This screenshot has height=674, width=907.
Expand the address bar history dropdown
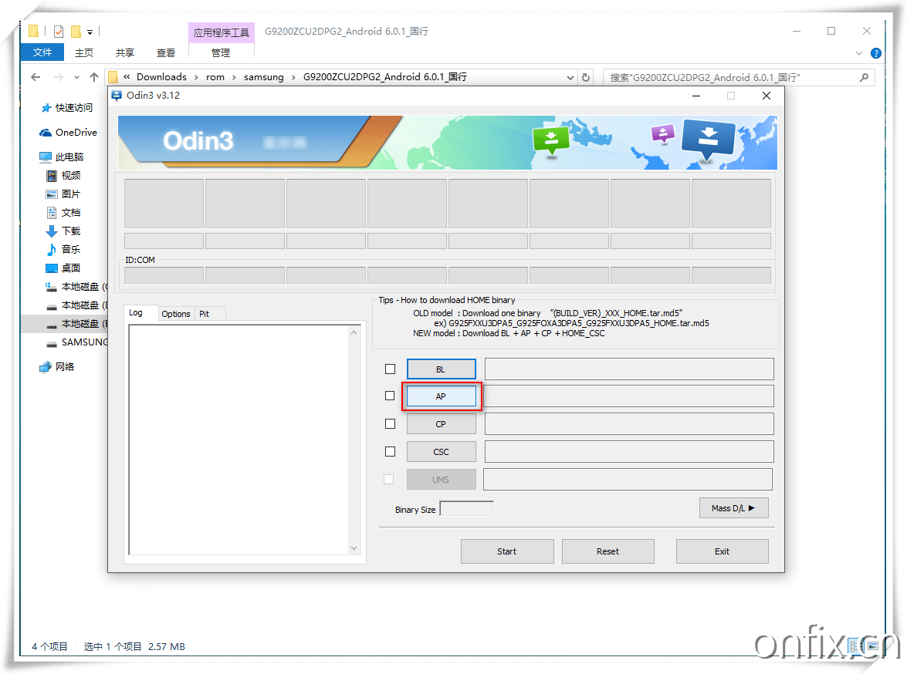coord(570,77)
